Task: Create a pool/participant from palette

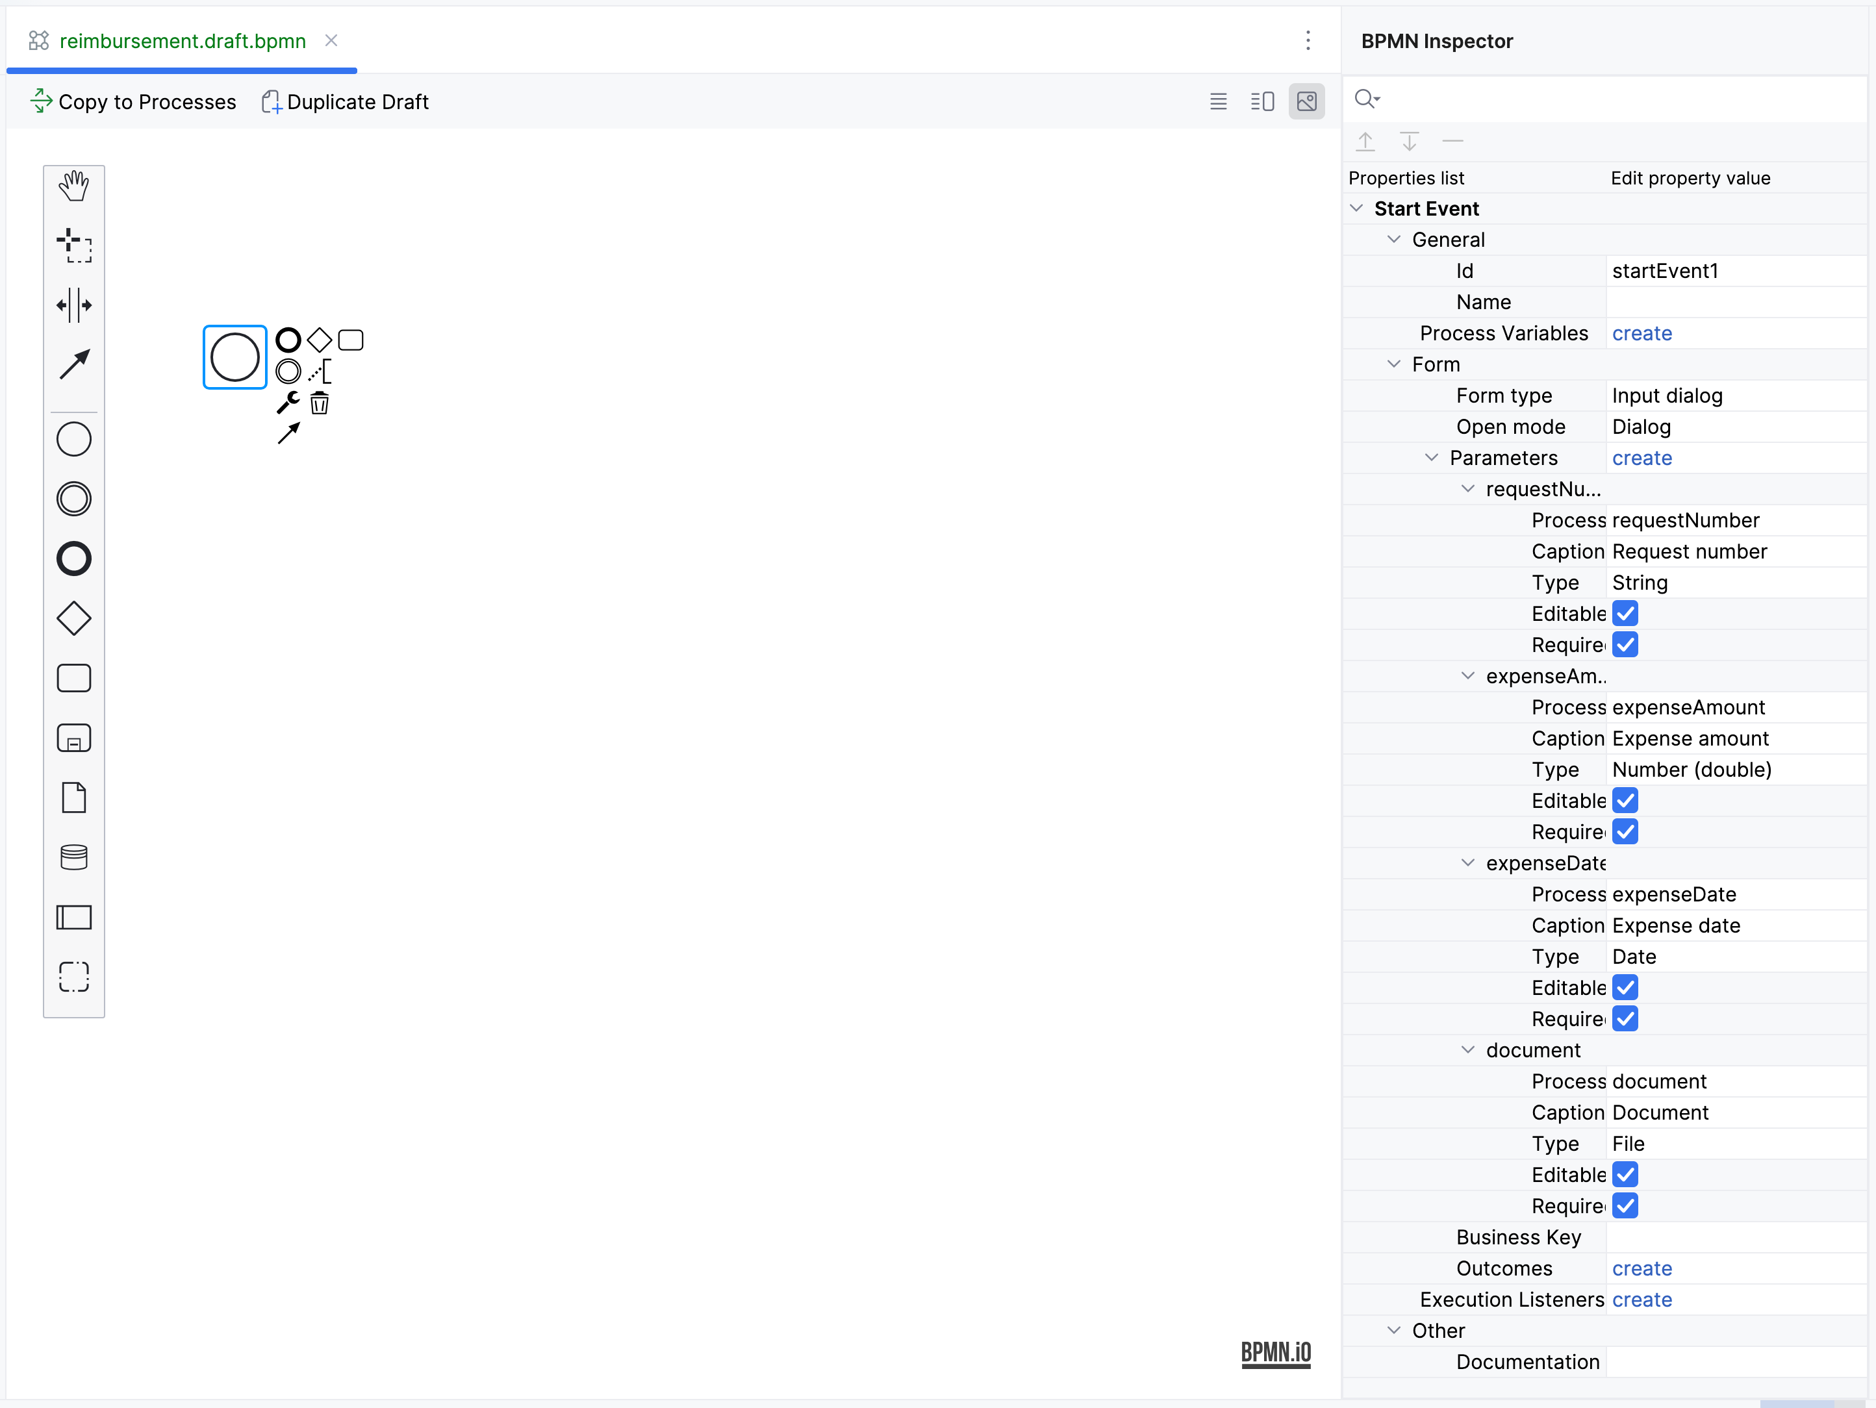Action: click(74, 917)
